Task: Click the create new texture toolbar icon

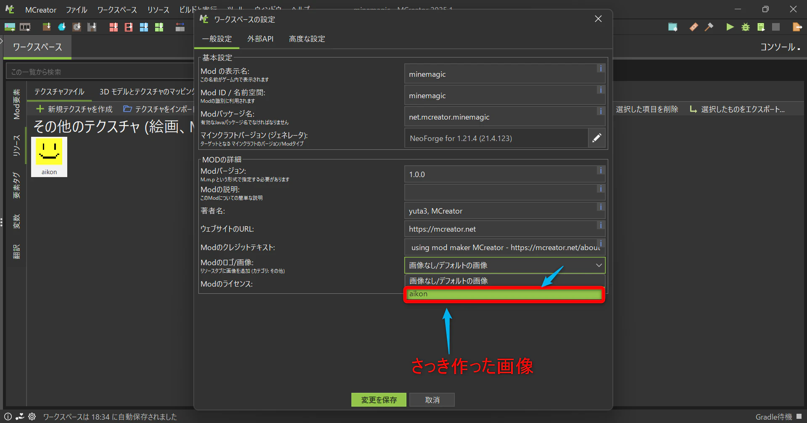Action: click(x=10, y=27)
